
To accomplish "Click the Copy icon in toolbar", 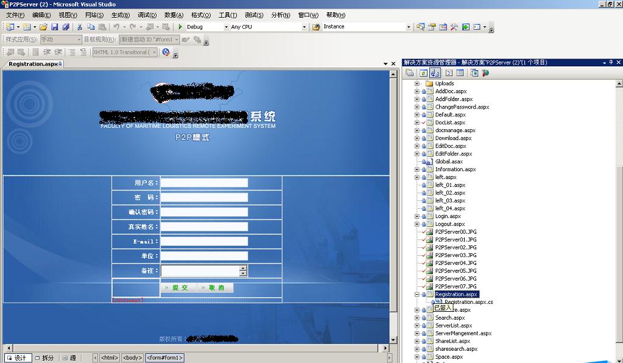I will coord(91,27).
